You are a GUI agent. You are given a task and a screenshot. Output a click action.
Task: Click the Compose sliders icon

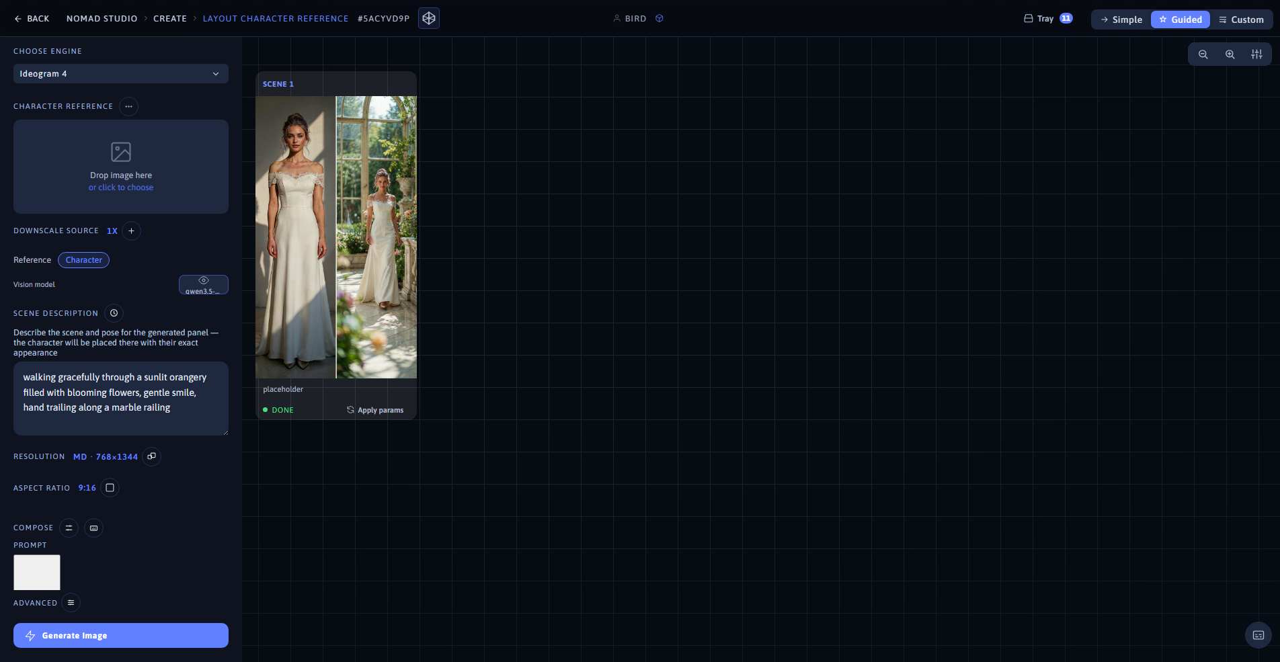(69, 528)
